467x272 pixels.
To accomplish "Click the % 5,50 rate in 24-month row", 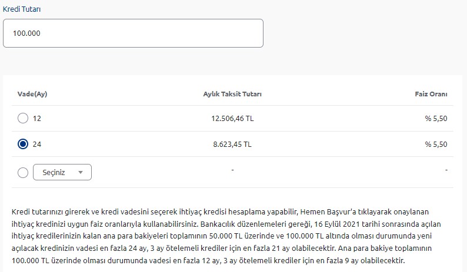I will click(436, 145).
